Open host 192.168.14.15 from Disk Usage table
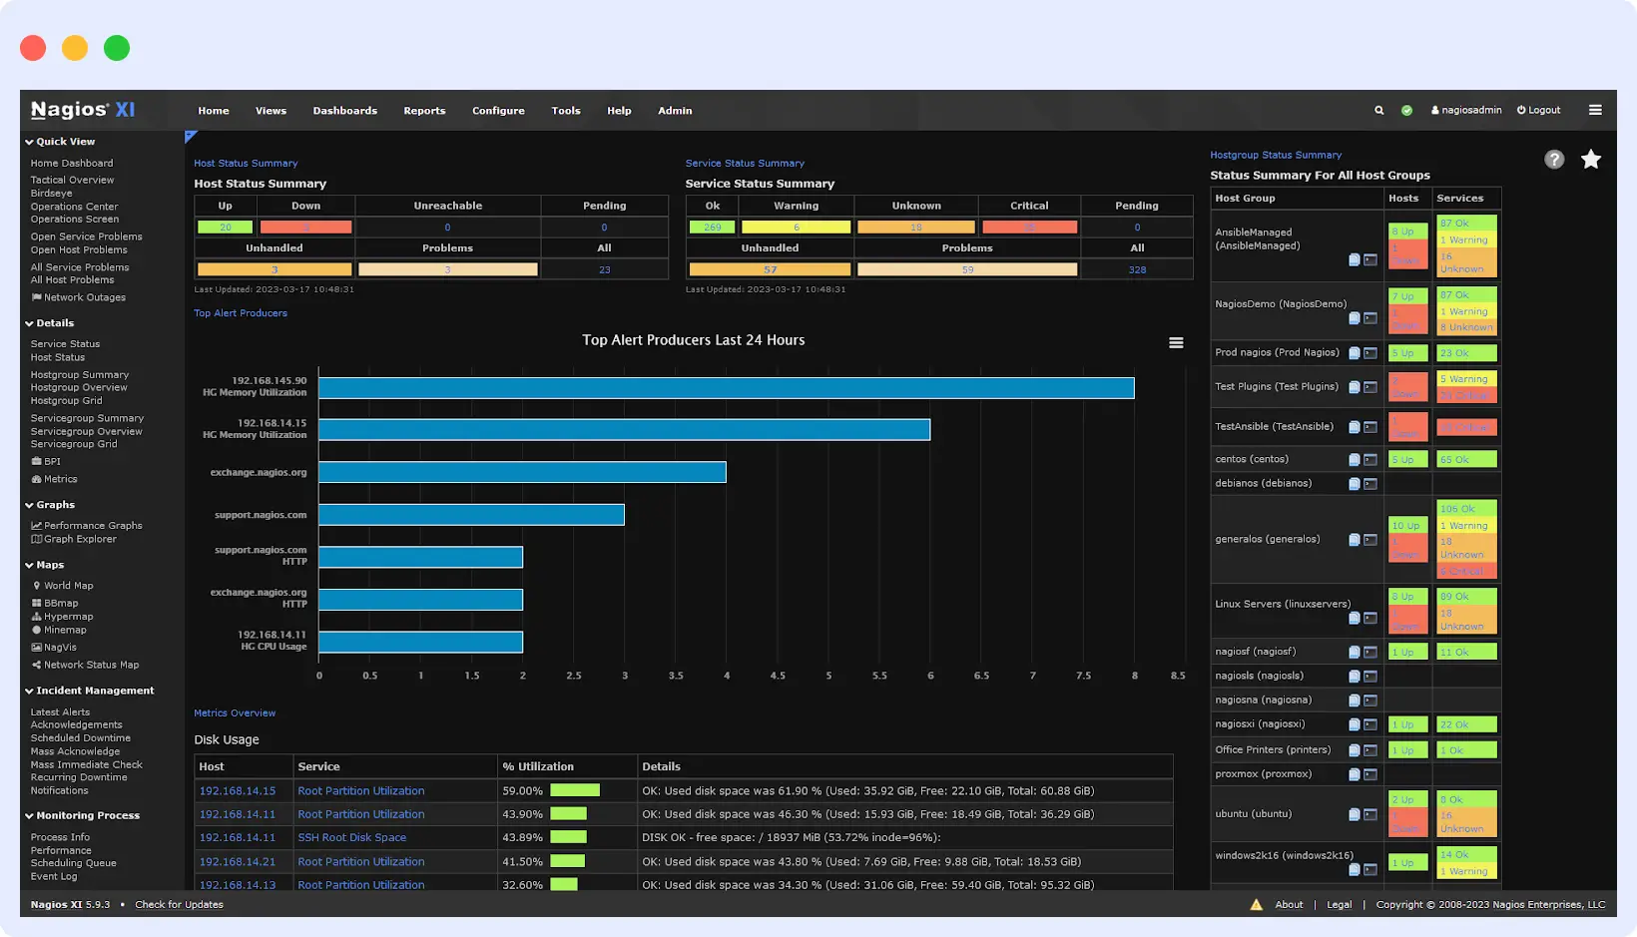The height and width of the screenshot is (937, 1637). [239, 790]
